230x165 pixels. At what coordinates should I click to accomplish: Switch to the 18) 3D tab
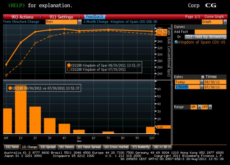click(162, 147)
